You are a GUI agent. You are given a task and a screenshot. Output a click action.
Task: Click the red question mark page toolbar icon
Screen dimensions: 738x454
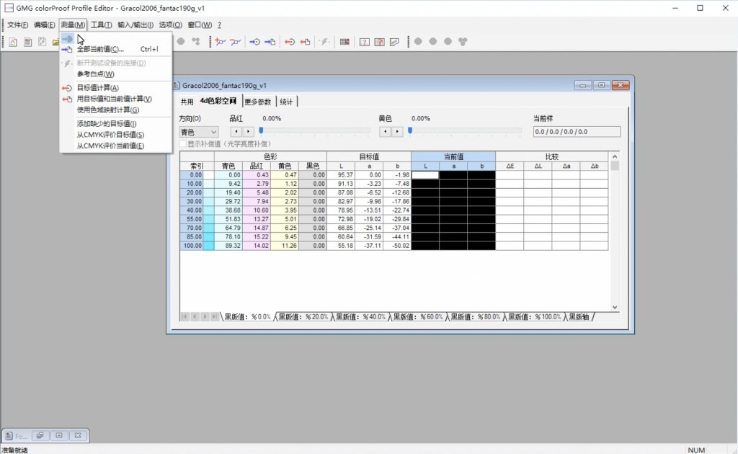click(379, 42)
